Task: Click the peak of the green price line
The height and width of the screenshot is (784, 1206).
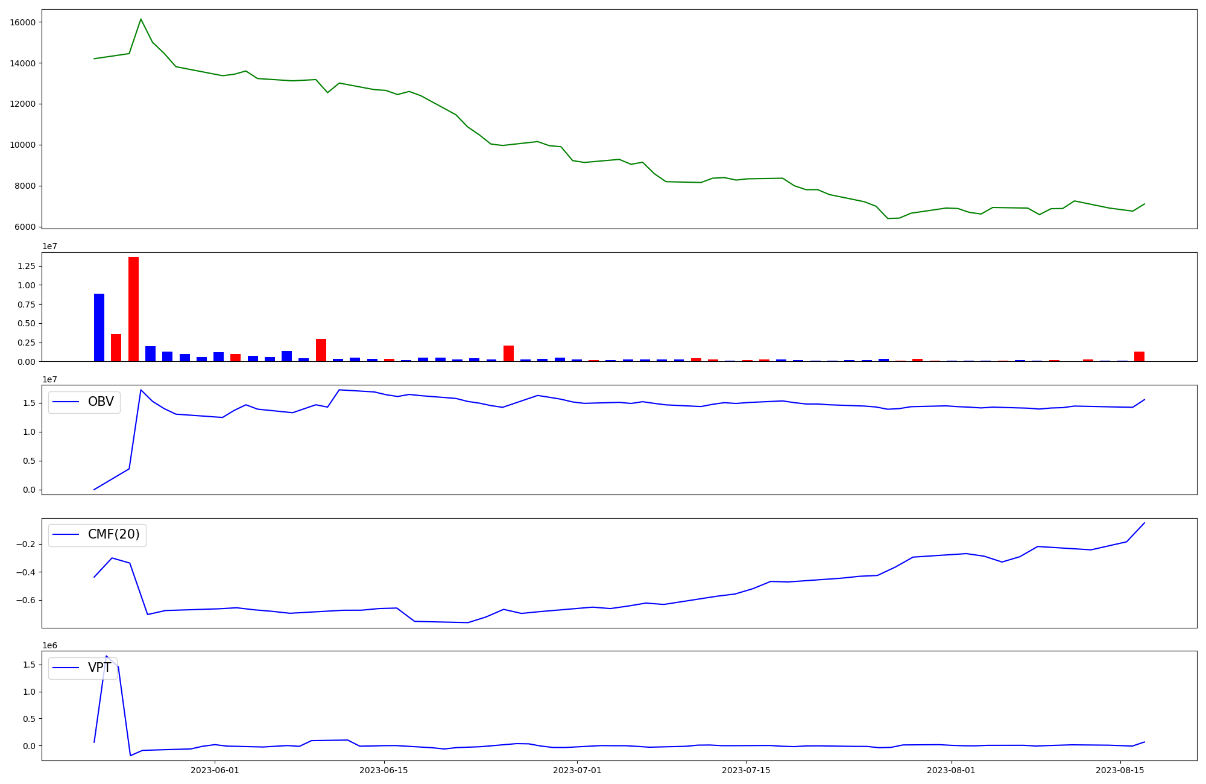Action: pyautogui.click(x=140, y=19)
